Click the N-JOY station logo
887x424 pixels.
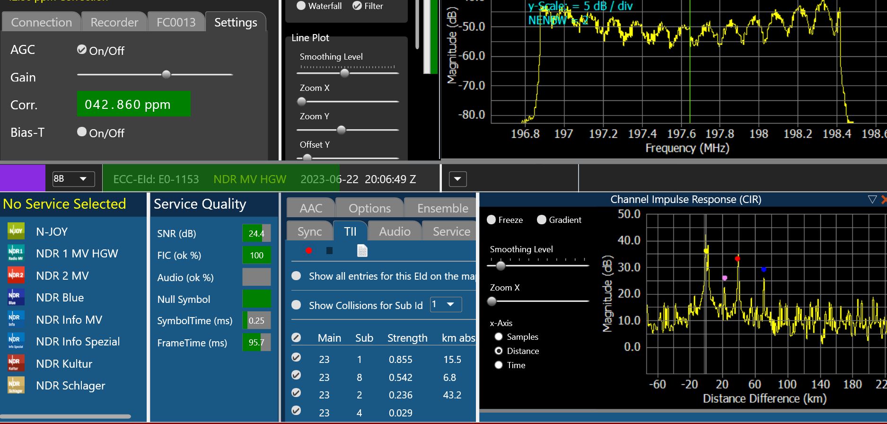pyautogui.click(x=16, y=231)
